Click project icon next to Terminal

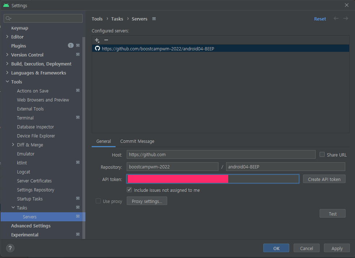click(78, 118)
